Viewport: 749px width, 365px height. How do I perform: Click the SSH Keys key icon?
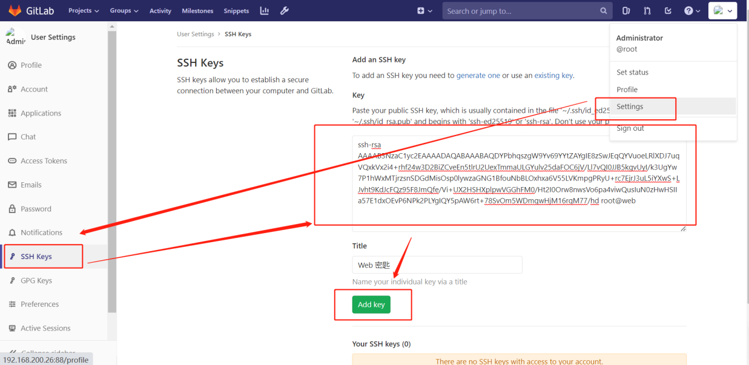tap(12, 257)
